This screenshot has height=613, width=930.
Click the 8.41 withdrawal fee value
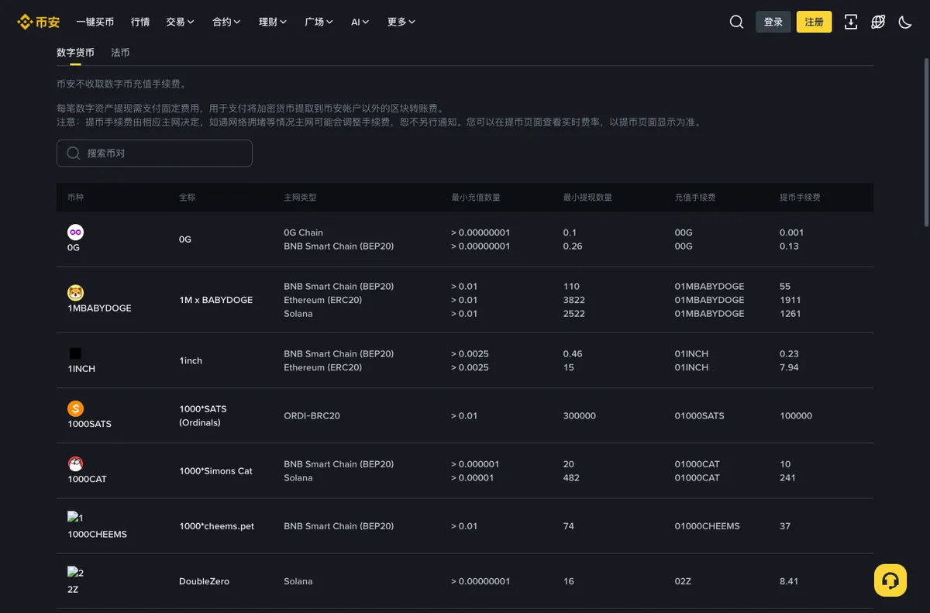pos(789,581)
